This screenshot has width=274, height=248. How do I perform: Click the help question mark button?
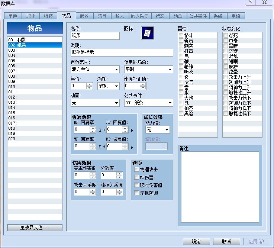[251, 2]
